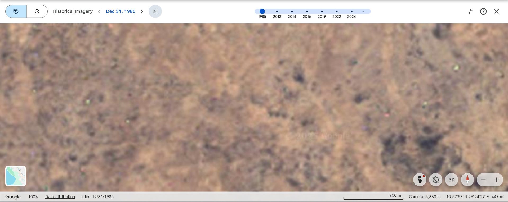Jump to the latest imagery
The height and width of the screenshot is (202, 508).
[155, 11]
